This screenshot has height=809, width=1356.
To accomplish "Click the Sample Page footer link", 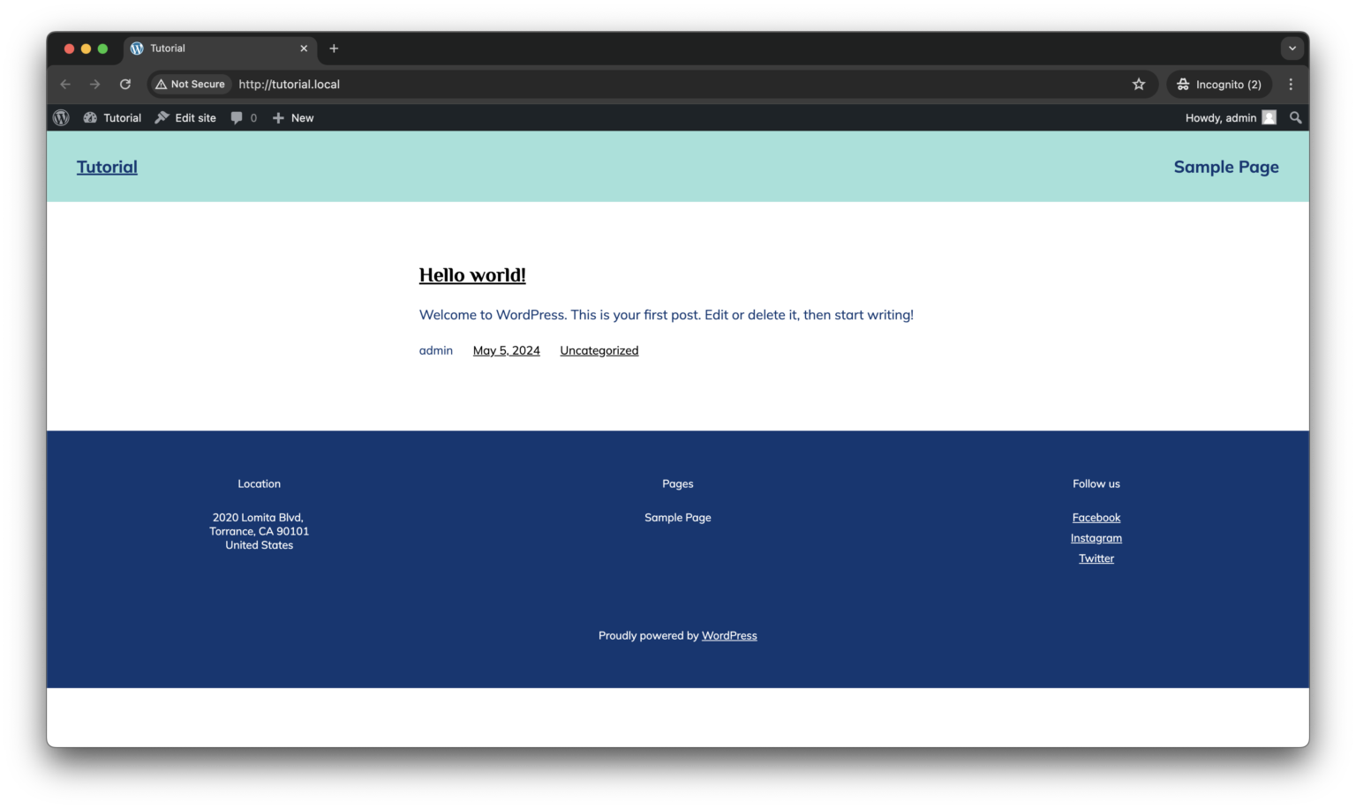I will [x=678, y=518].
